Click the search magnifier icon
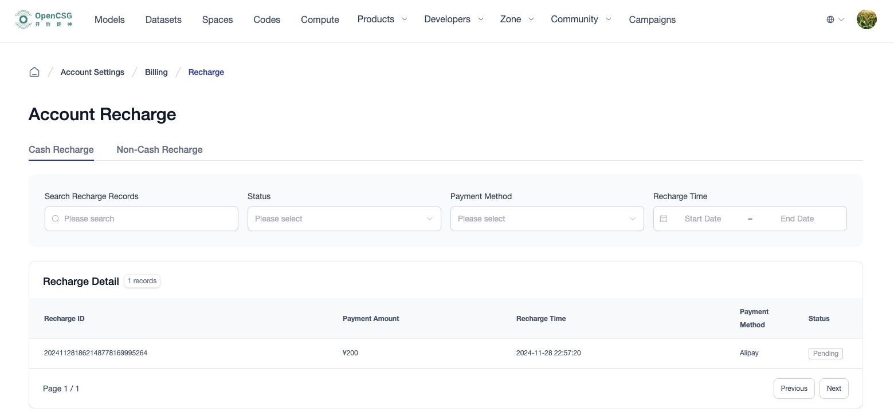The width and height of the screenshot is (894, 420). pos(56,219)
